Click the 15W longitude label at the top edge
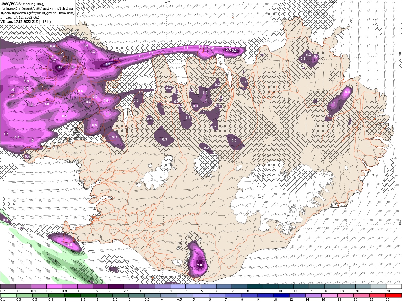 click(333, 2)
